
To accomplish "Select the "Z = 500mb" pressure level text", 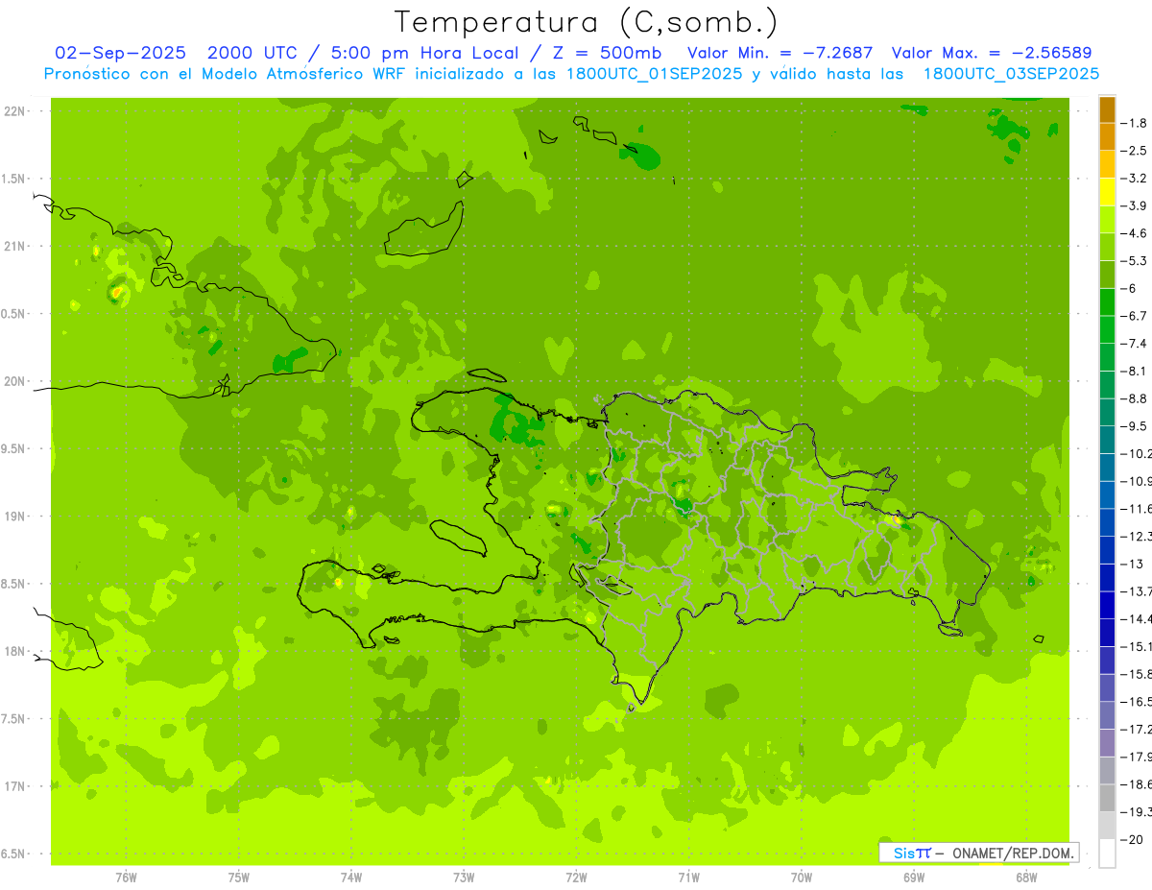I will point(601,53).
